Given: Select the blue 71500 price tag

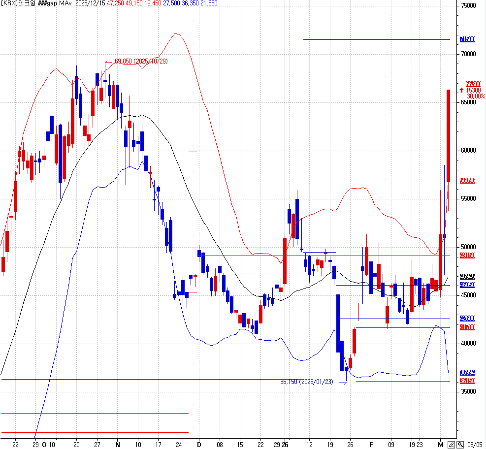Looking at the screenshot, I should [466, 39].
